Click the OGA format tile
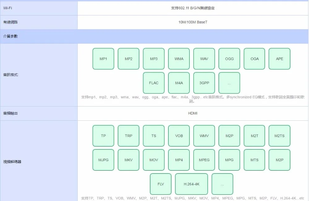Viewport: 309px width, 201px height. pos(254,59)
